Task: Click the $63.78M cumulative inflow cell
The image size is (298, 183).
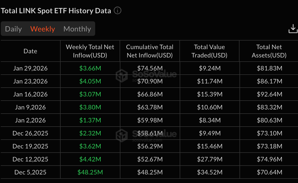Action: [150, 107]
